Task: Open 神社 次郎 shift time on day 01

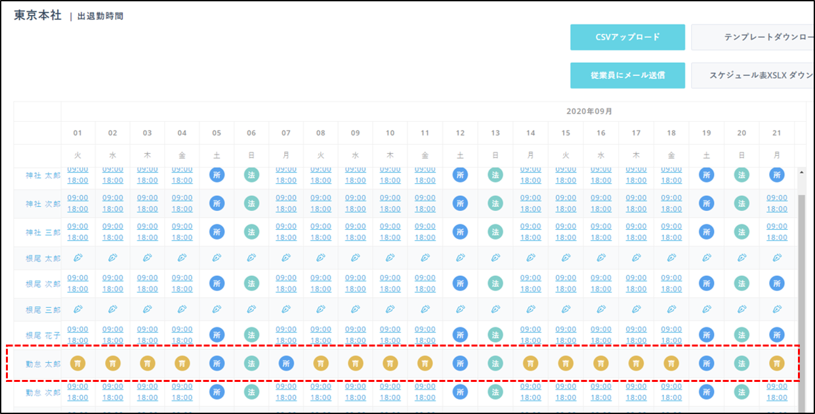Action: point(77,203)
